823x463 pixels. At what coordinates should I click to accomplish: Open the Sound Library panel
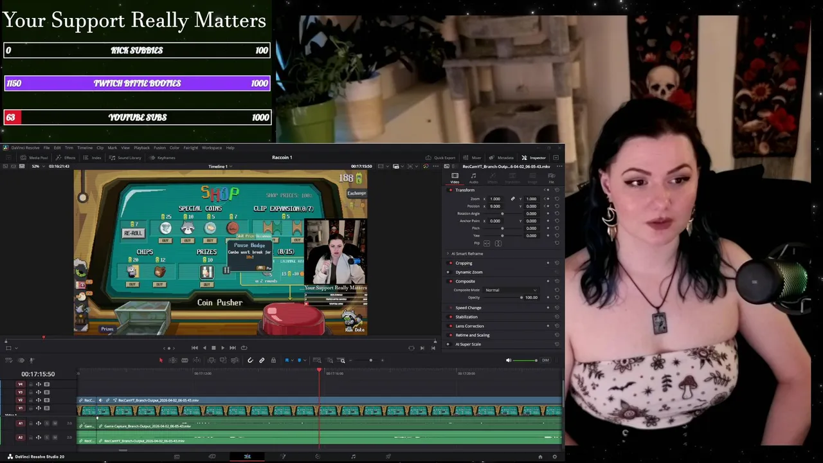pyautogui.click(x=125, y=158)
